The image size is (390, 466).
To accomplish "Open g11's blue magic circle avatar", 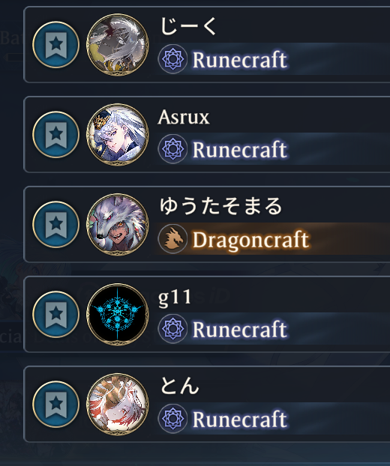I will pos(118,314).
